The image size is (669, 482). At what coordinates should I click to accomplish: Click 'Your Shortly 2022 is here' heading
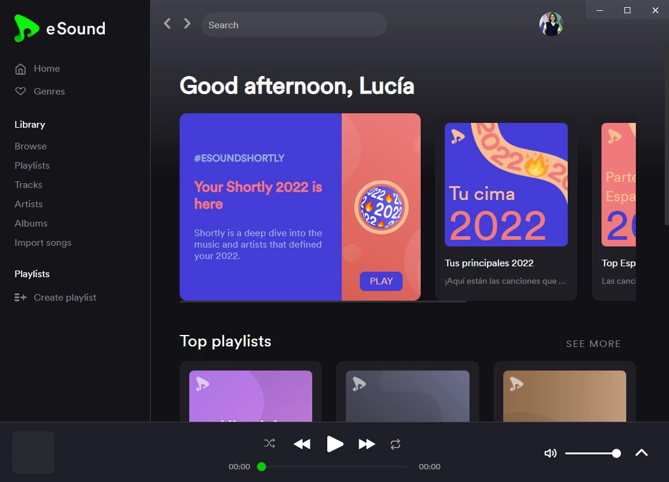click(x=258, y=195)
